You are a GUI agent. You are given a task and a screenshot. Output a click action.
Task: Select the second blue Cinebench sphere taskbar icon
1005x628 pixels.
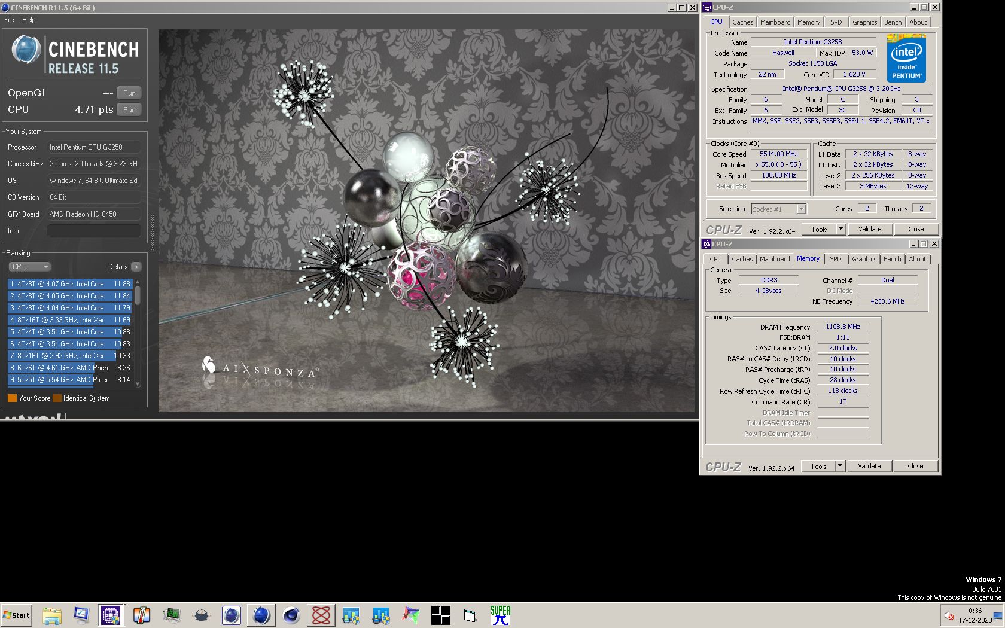tap(261, 615)
